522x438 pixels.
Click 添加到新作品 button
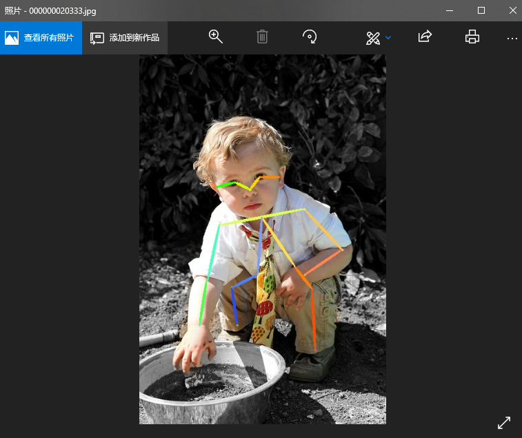tap(125, 38)
